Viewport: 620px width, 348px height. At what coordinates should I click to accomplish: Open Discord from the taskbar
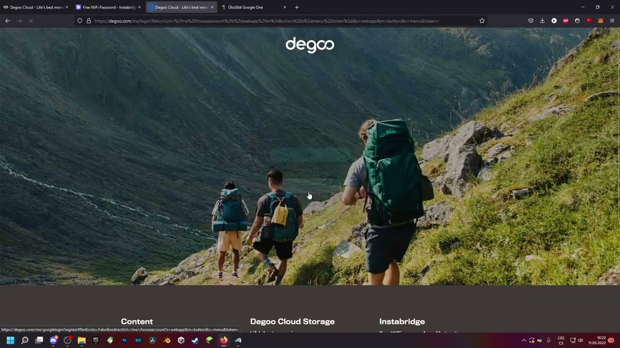tap(53, 340)
